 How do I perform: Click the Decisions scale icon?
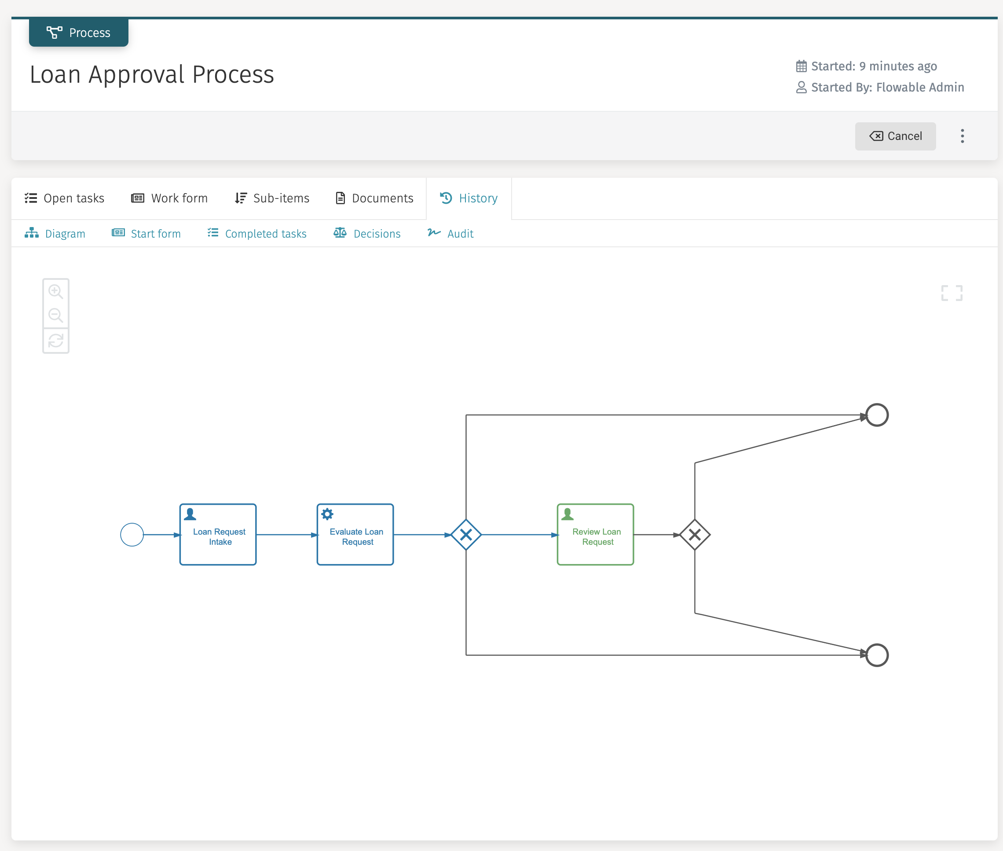pyautogui.click(x=340, y=233)
